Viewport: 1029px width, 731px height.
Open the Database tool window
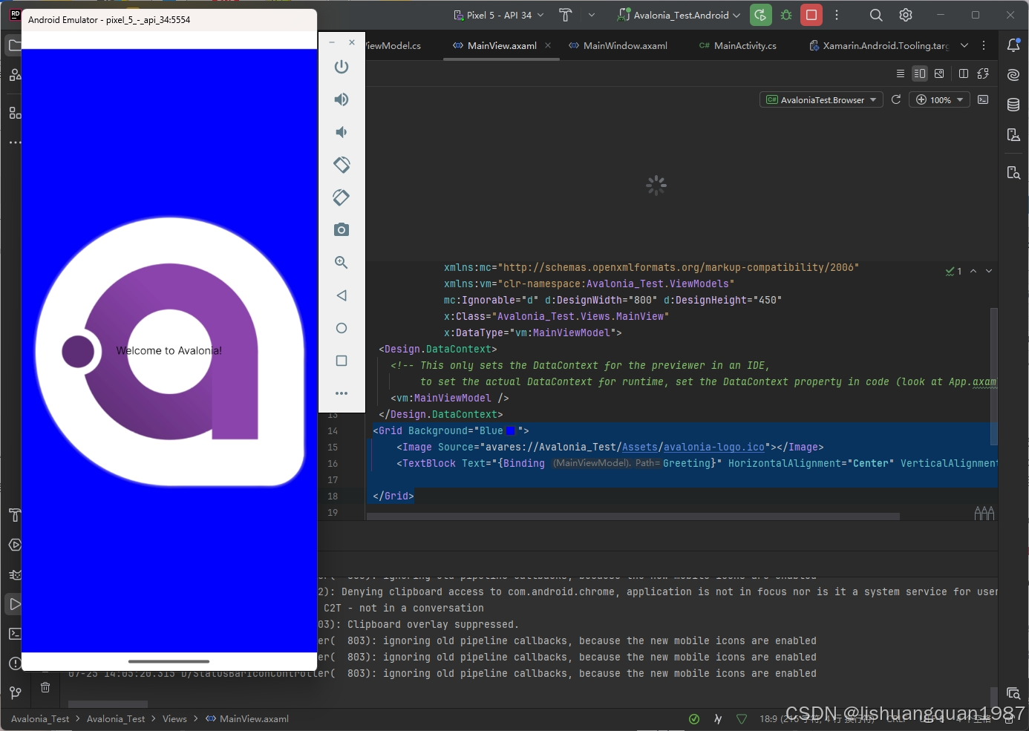point(1013,105)
